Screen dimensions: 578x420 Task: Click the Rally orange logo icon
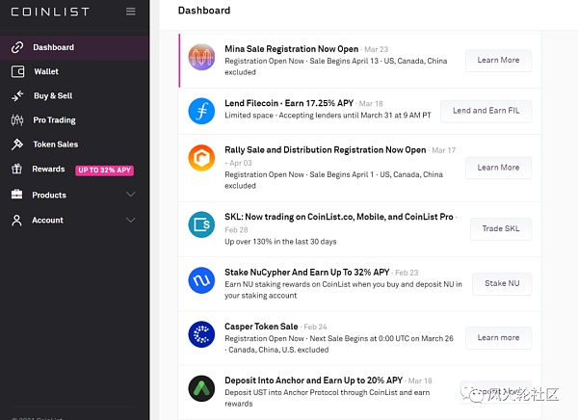click(201, 165)
